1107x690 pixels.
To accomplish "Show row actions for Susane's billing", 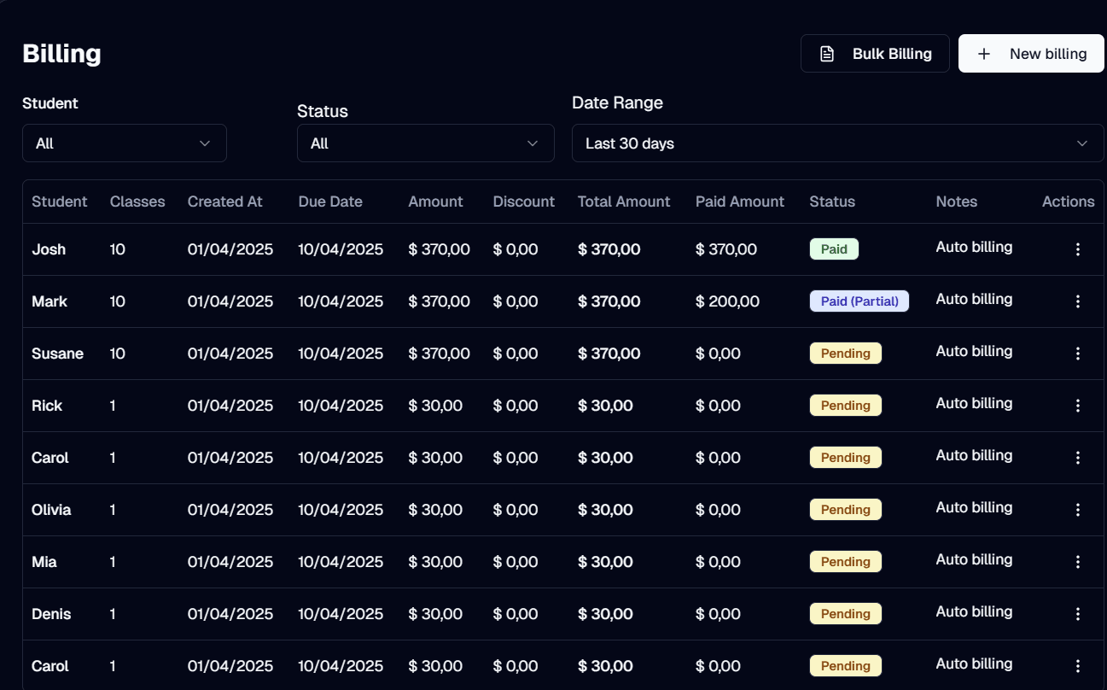I will point(1077,354).
